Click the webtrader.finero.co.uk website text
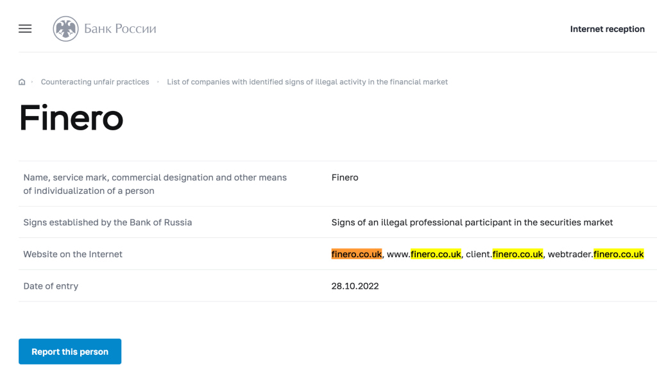Viewport: 657px width, 367px height. [596, 254]
